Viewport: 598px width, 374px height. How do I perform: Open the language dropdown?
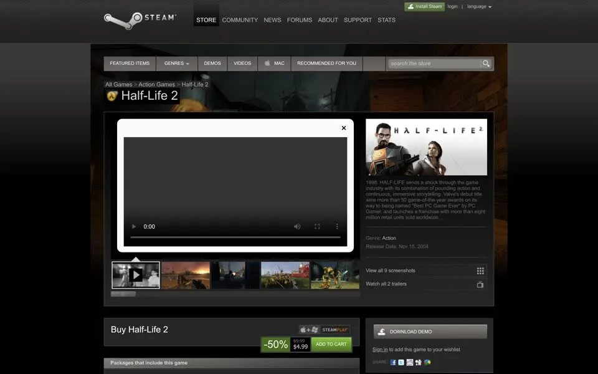[479, 6]
